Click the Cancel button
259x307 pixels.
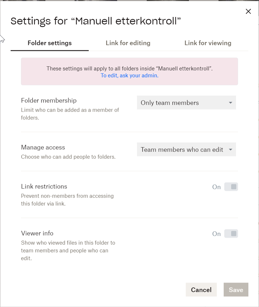click(201, 290)
